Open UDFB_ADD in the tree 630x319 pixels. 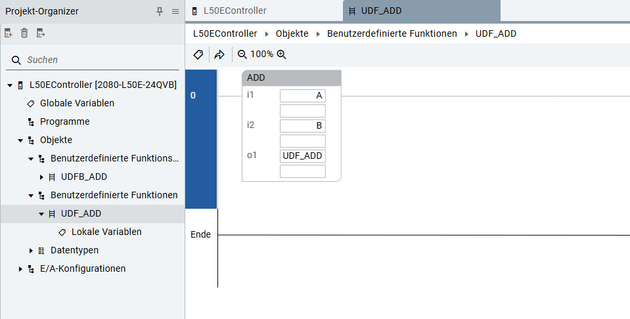pos(84,177)
